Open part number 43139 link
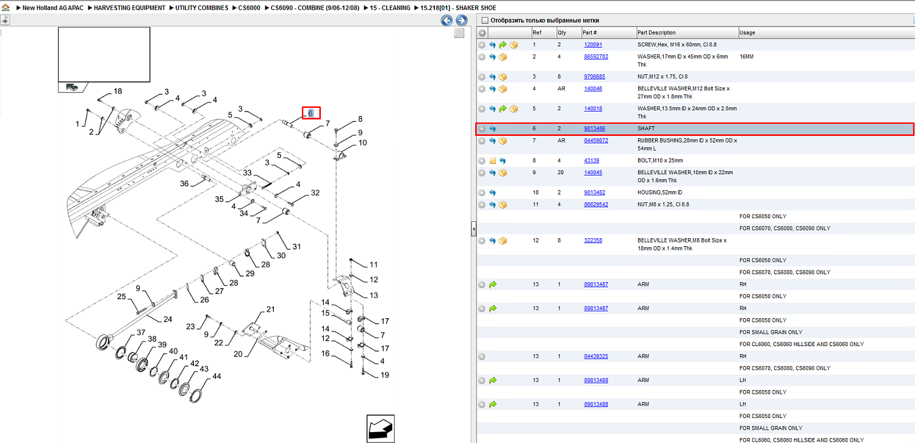This screenshot has width=915, height=443. coord(592,161)
